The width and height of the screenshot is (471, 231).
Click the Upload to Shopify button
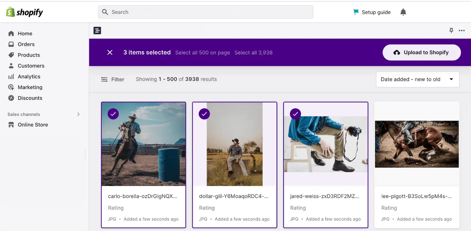point(421,52)
